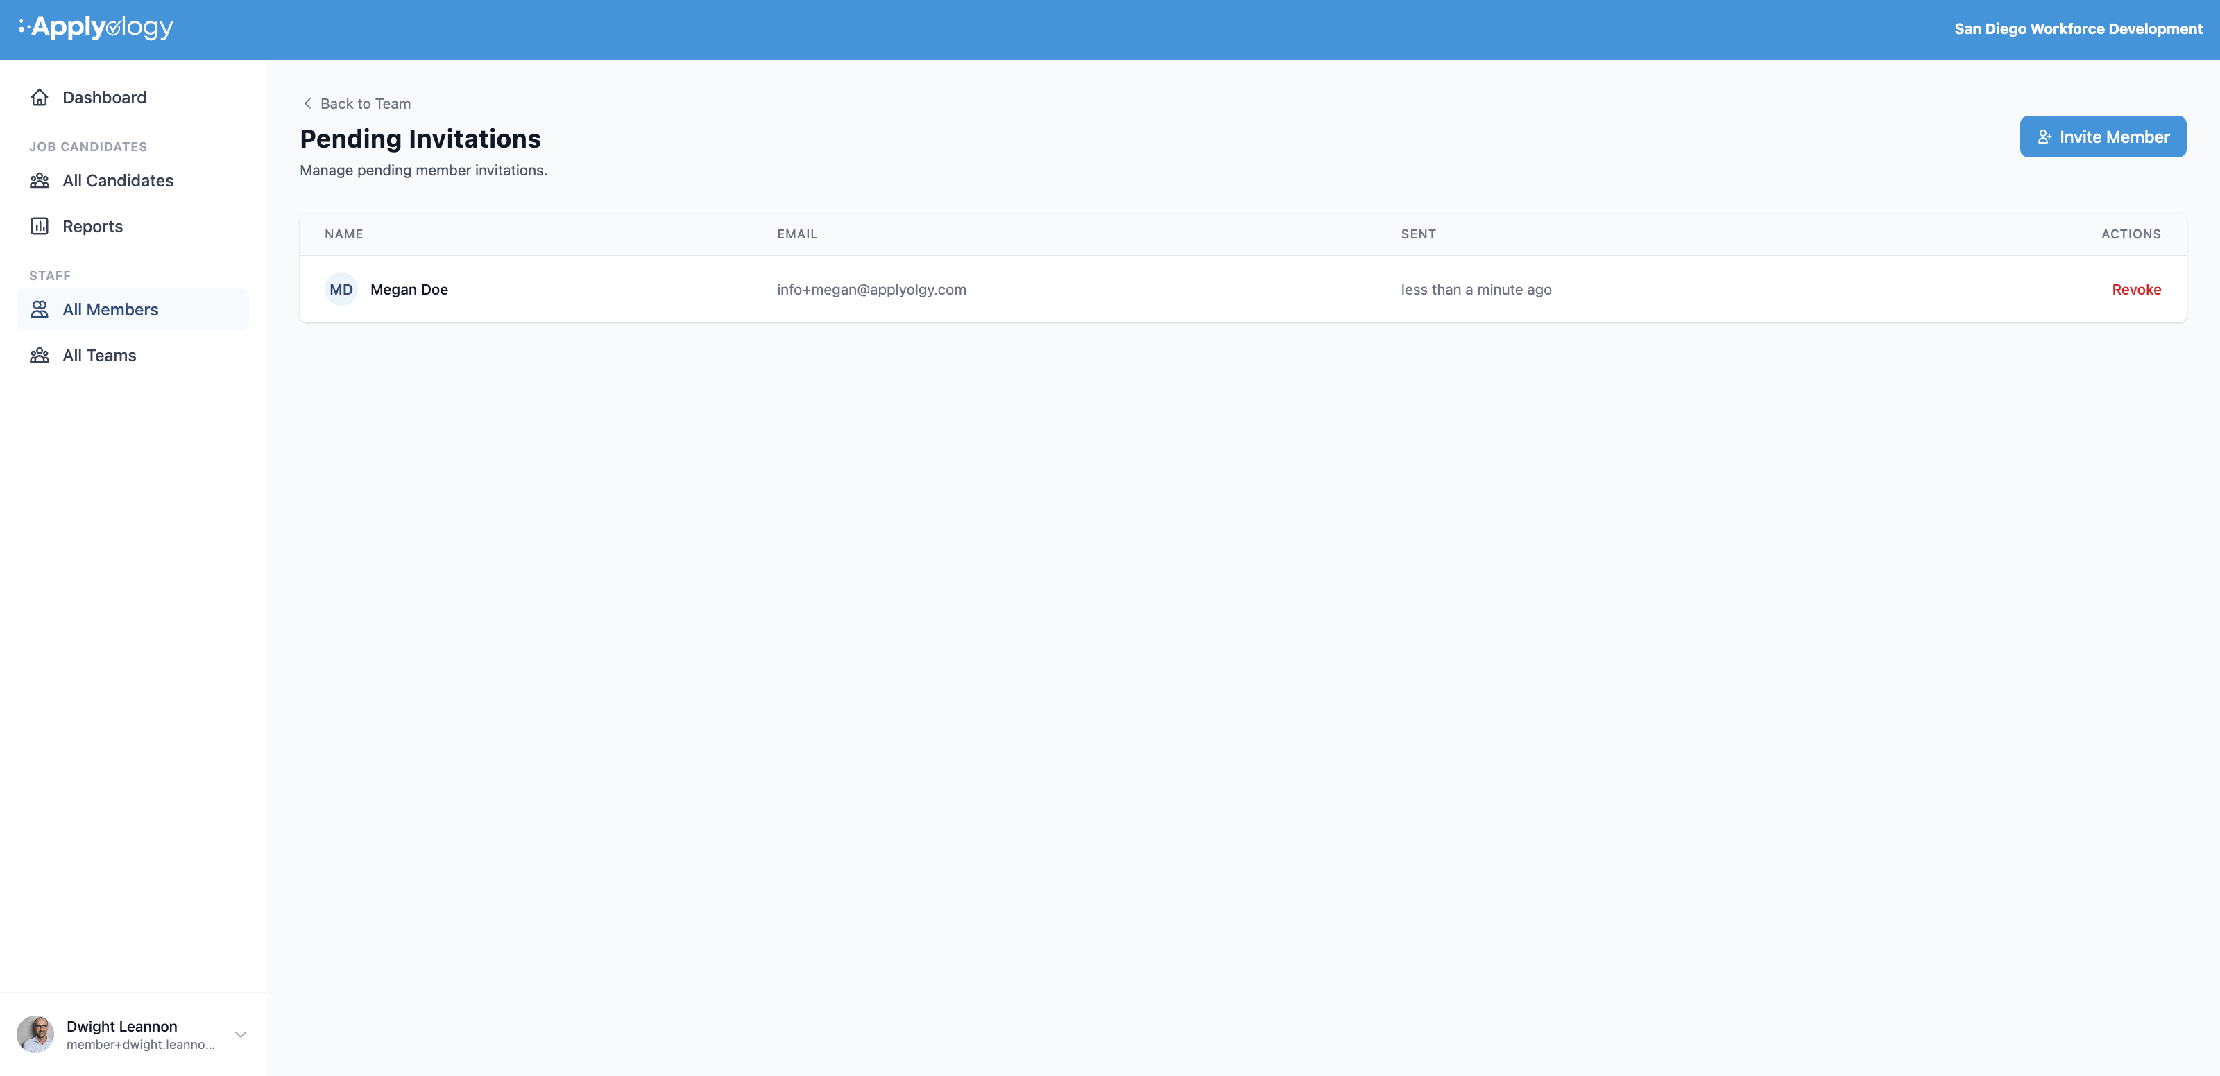The width and height of the screenshot is (2220, 1076).
Task: Click the STAFF section label
Action: pyautogui.click(x=50, y=277)
